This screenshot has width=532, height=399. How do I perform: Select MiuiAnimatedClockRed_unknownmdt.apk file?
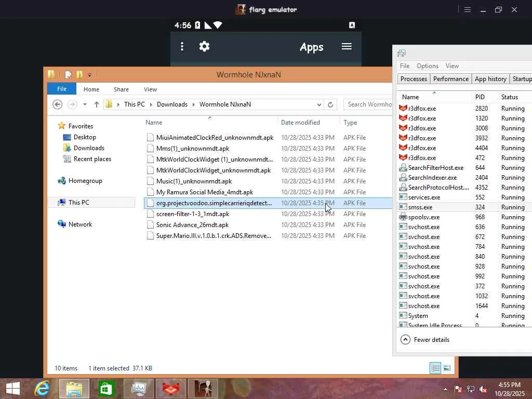click(268, 137)
